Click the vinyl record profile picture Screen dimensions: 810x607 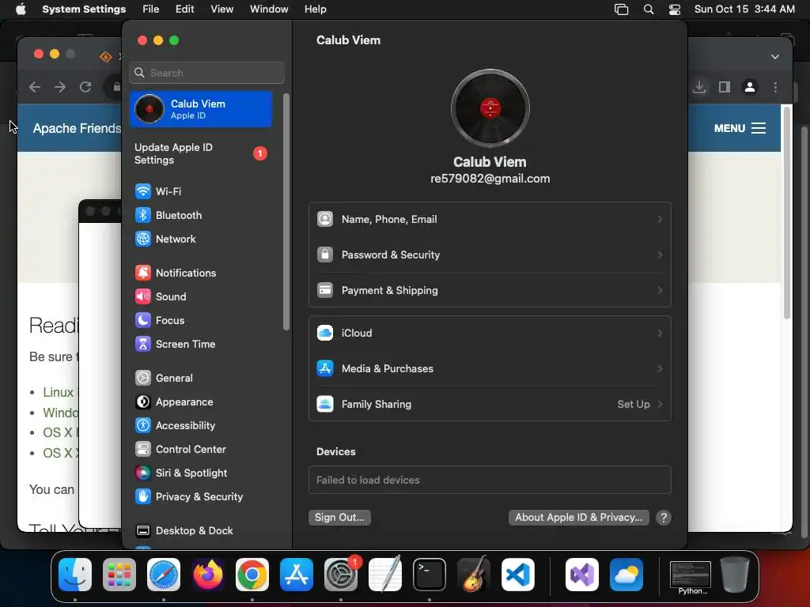pyautogui.click(x=490, y=108)
